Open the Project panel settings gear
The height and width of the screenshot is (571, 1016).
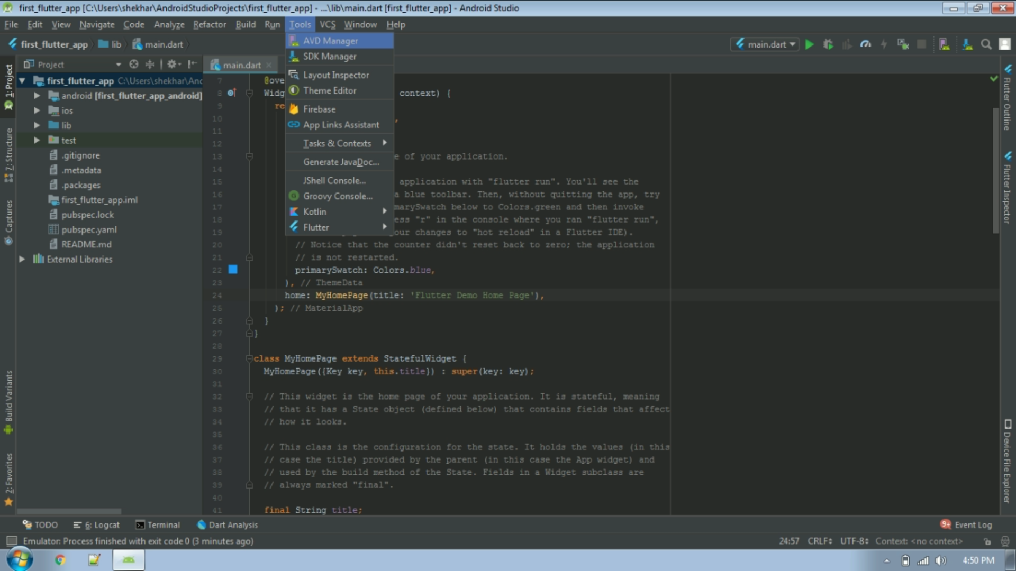(173, 64)
